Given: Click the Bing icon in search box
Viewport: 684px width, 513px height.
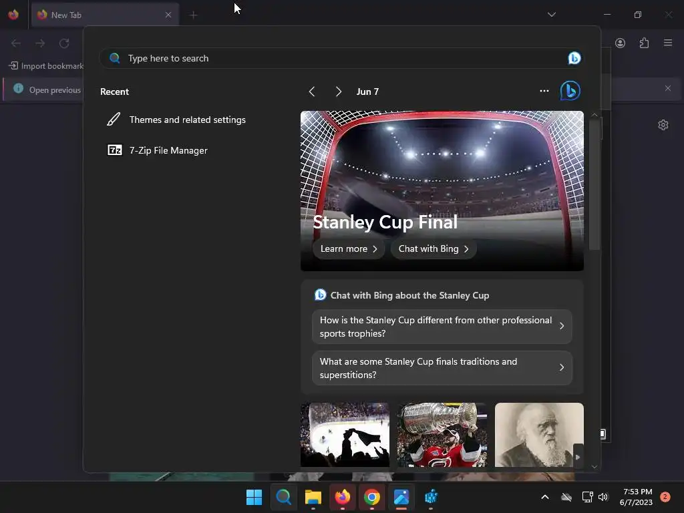Looking at the screenshot, I should (574, 58).
